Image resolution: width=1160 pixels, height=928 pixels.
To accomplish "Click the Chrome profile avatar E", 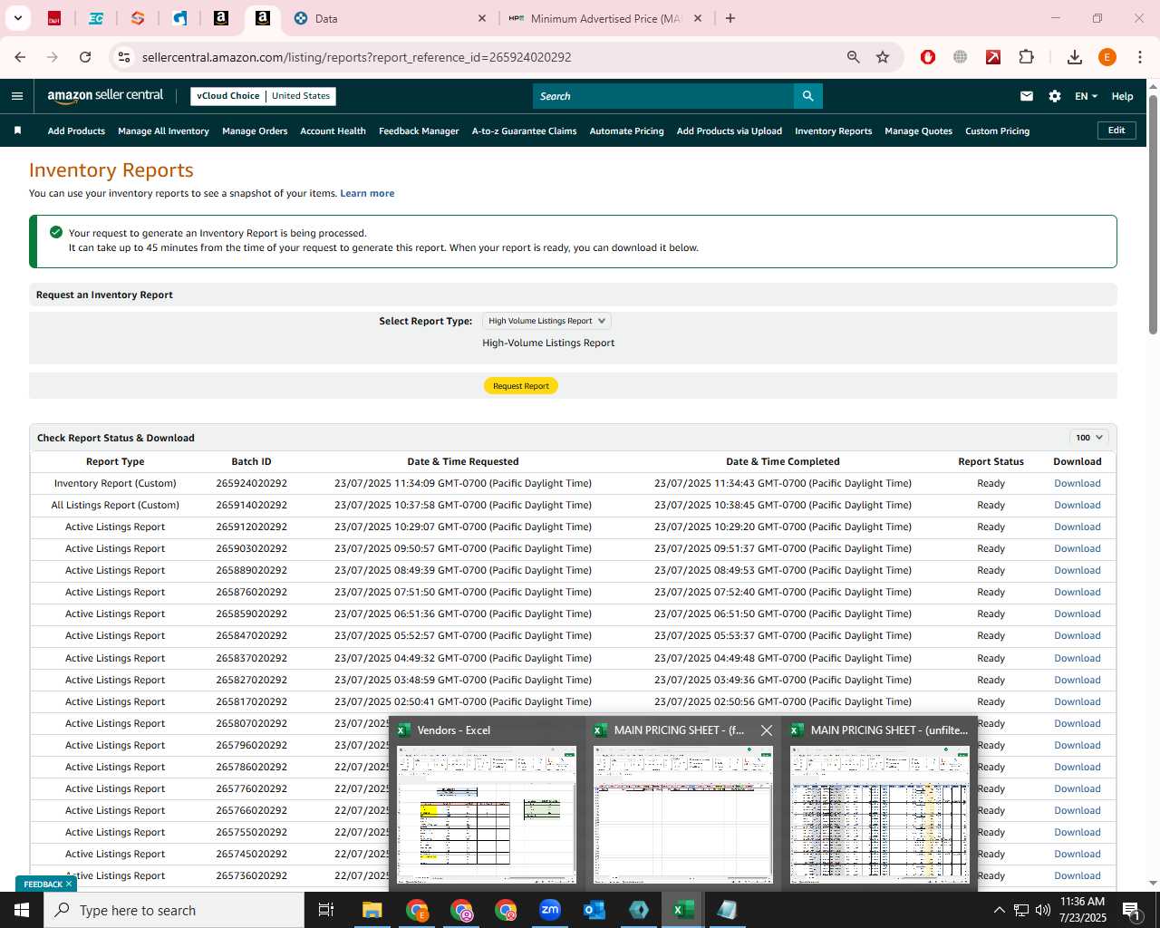I will (1107, 57).
